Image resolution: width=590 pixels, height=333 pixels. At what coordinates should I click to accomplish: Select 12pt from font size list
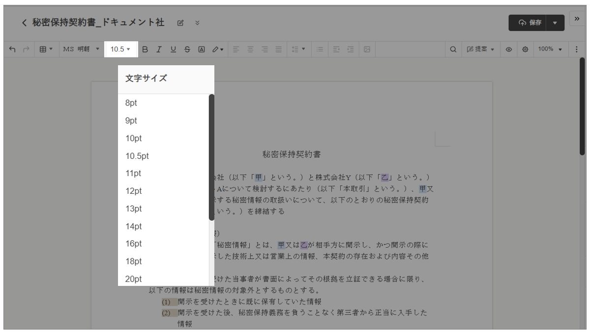[x=134, y=191]
